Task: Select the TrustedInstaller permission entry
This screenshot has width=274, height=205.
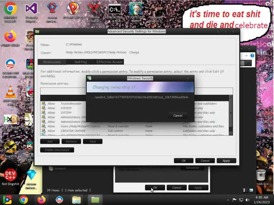Action: (x=135, y=104)
